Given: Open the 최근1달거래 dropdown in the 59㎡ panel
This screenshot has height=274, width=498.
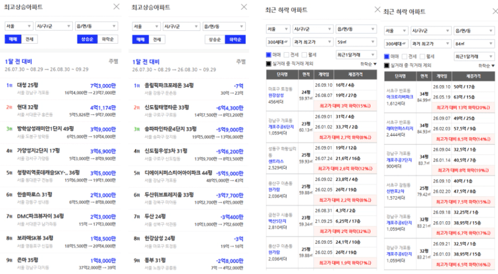Looking at the screenshot, I should pos(356,55).
